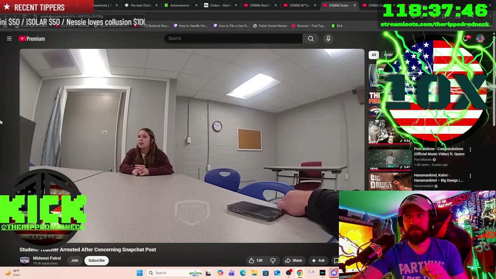Open Microsoft Store from the taskbar
This screenshot has height=279, width=496.
click(x=265, y=273)
